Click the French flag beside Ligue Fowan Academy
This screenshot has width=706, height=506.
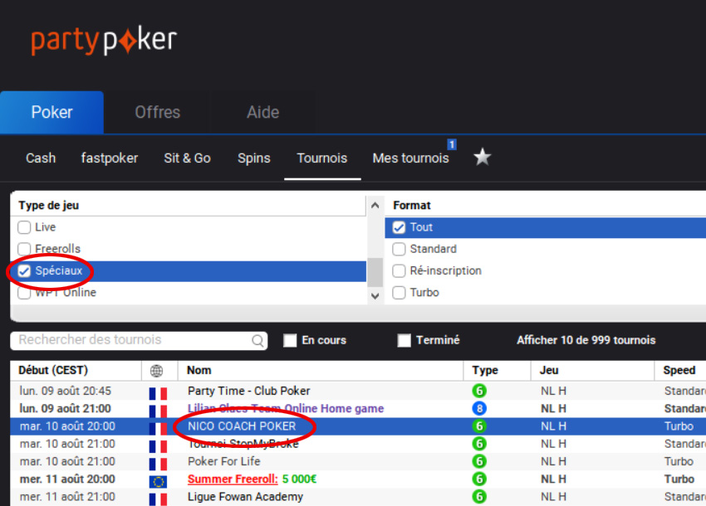[x=158, y=499]
